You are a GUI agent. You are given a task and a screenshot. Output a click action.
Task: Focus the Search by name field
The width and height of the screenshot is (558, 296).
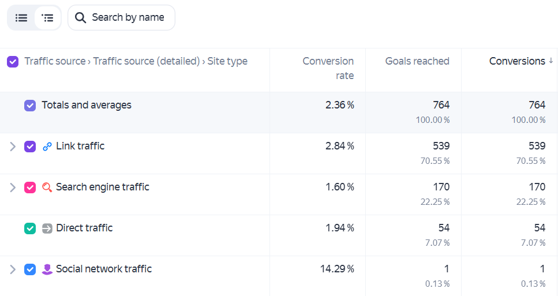(x=121, y=18)
